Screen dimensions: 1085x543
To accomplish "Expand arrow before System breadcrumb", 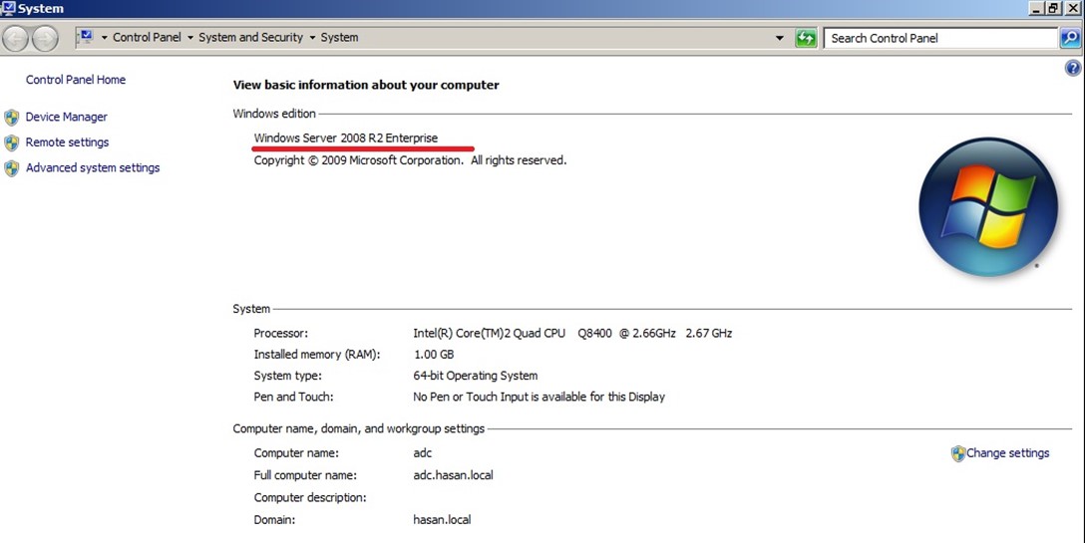I will click(312, 38).
